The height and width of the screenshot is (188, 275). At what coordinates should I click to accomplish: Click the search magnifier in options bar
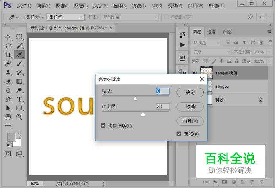coord(250,17)
